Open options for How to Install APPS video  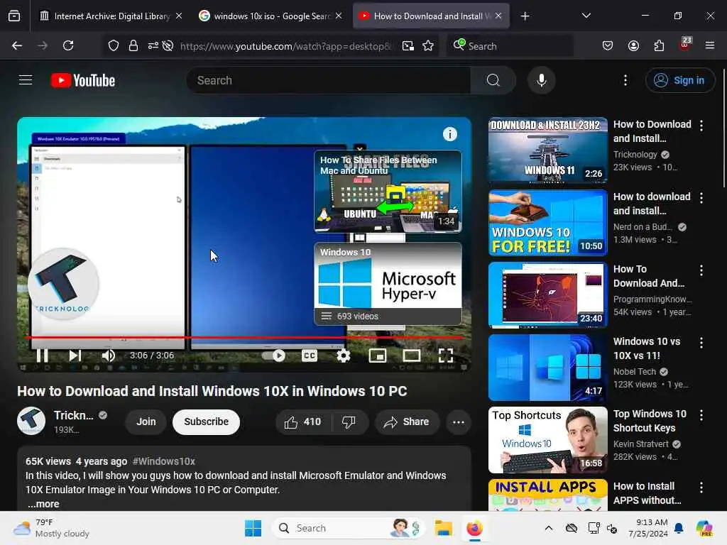pyautogui.click(x=701, y=487)
